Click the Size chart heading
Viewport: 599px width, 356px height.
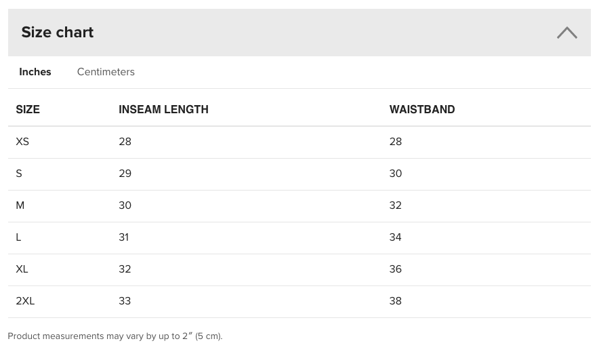point(58,32)
